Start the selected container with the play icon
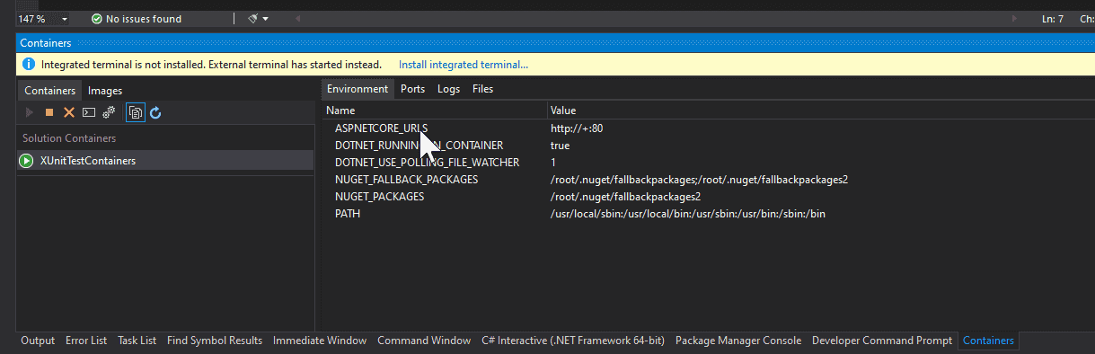1095x354 pixels. click(29, 112)
